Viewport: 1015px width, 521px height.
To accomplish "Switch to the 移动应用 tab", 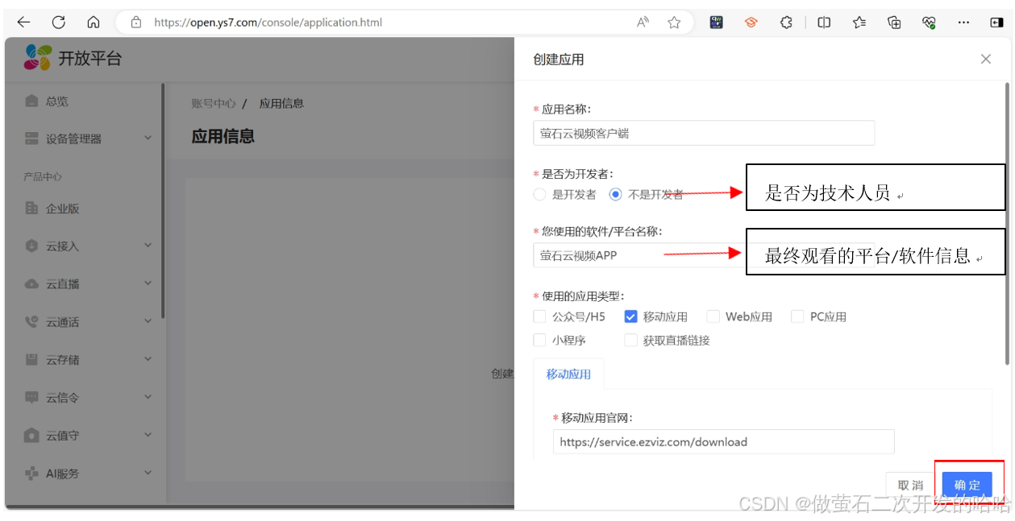I will click(568, 374).
